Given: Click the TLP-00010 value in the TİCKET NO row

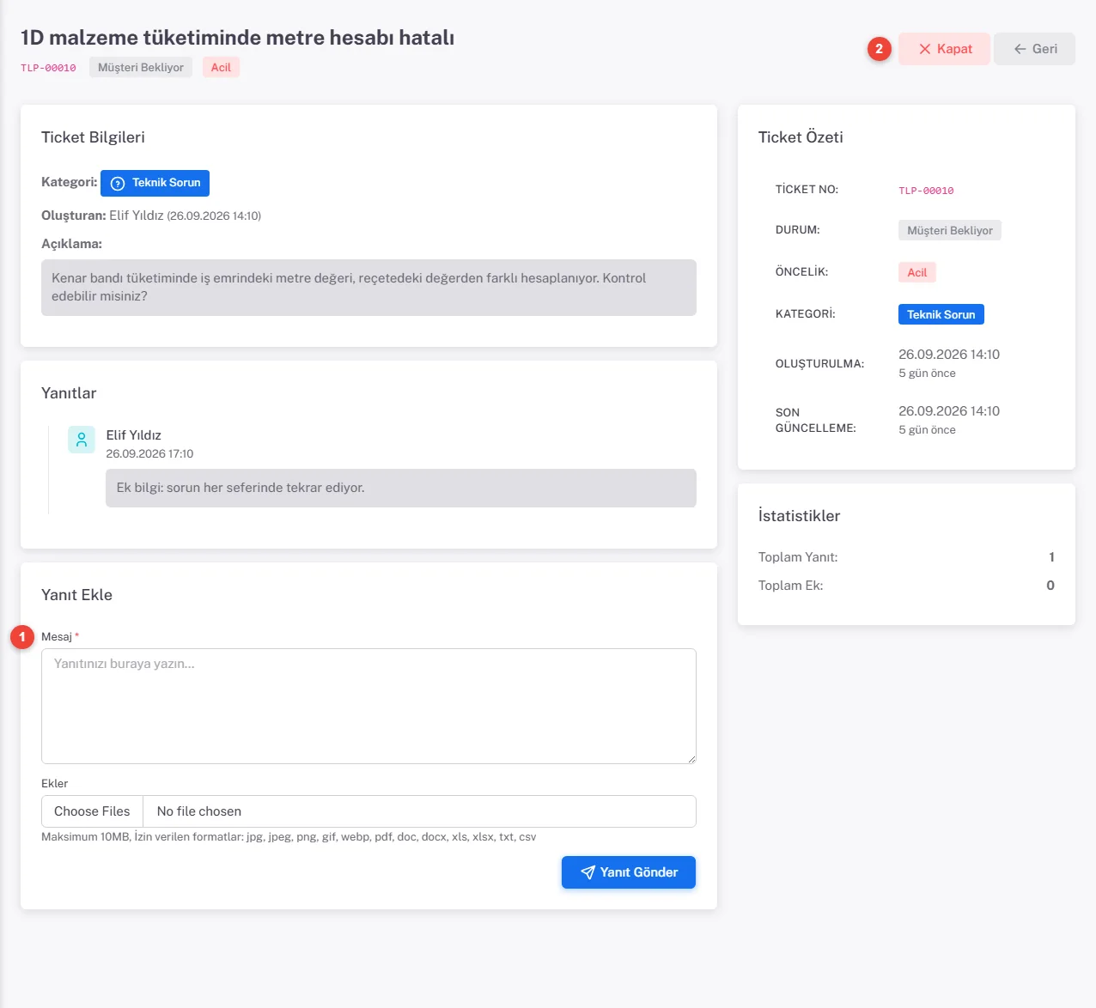Looking at the screenshot, I should [x=926, y=191].
